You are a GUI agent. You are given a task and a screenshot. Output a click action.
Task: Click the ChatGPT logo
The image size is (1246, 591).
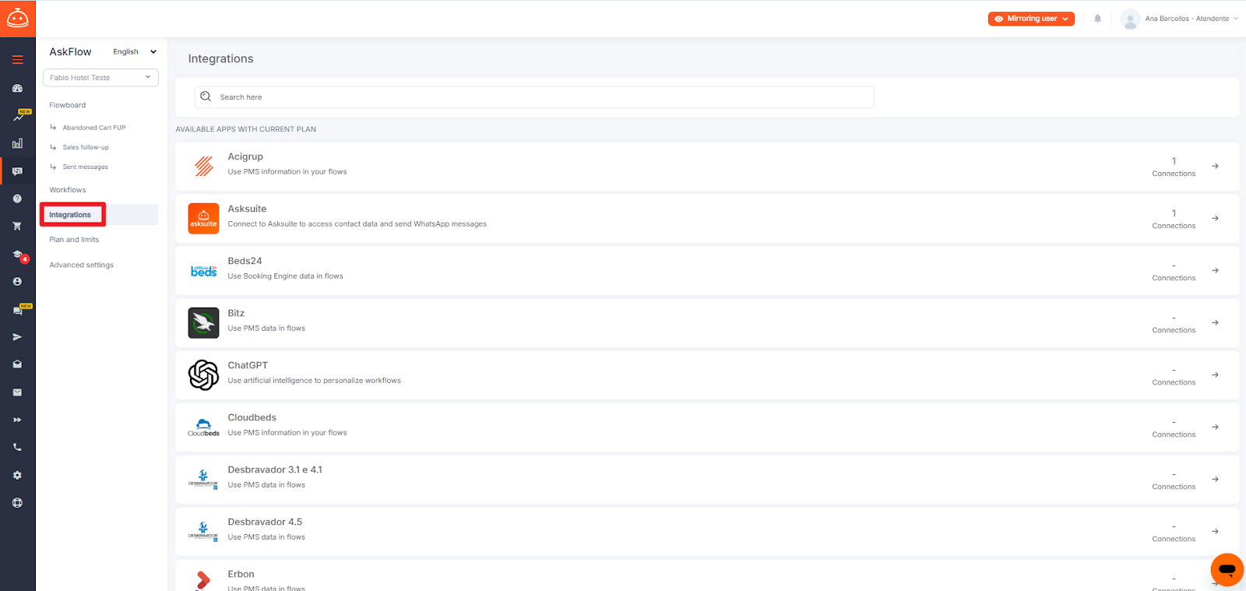203,375
